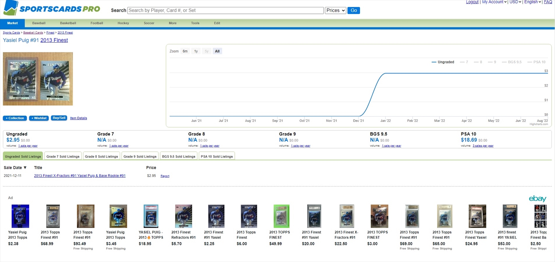
Task: Open the 2013 Finest X-Fractors sold listing
Action: click(80, 176)
